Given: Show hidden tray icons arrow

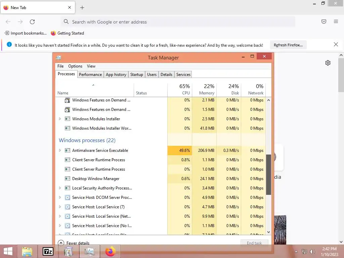Looking at the screenshot, I should pyautogui.click(x=296, y=252).
